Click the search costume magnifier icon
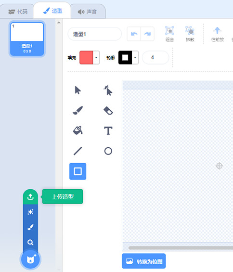233x272 pixels. click(x=30, y=242)
